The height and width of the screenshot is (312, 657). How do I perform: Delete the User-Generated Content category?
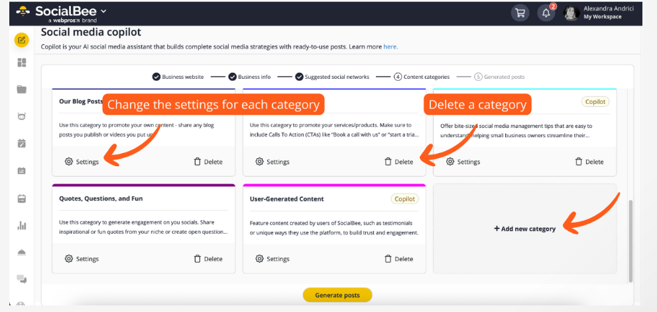click(x=399, y=259)
